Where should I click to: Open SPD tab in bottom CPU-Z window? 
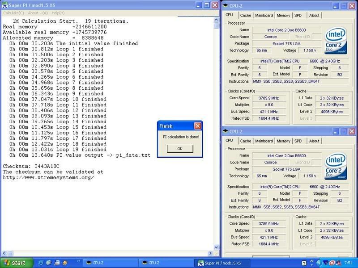coord(298,141)
